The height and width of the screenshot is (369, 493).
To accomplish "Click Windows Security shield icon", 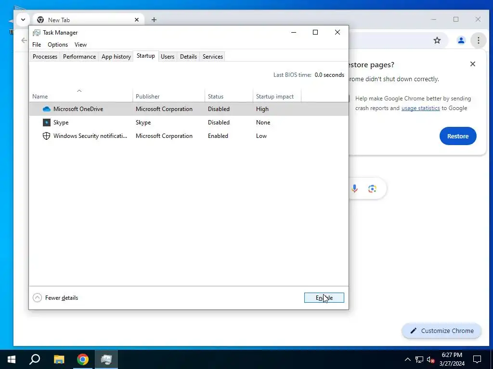I will [x=47, y=136].
